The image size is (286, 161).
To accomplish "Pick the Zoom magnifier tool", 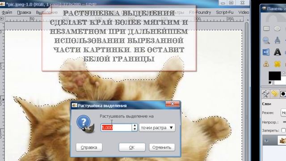I will [266, 40].
